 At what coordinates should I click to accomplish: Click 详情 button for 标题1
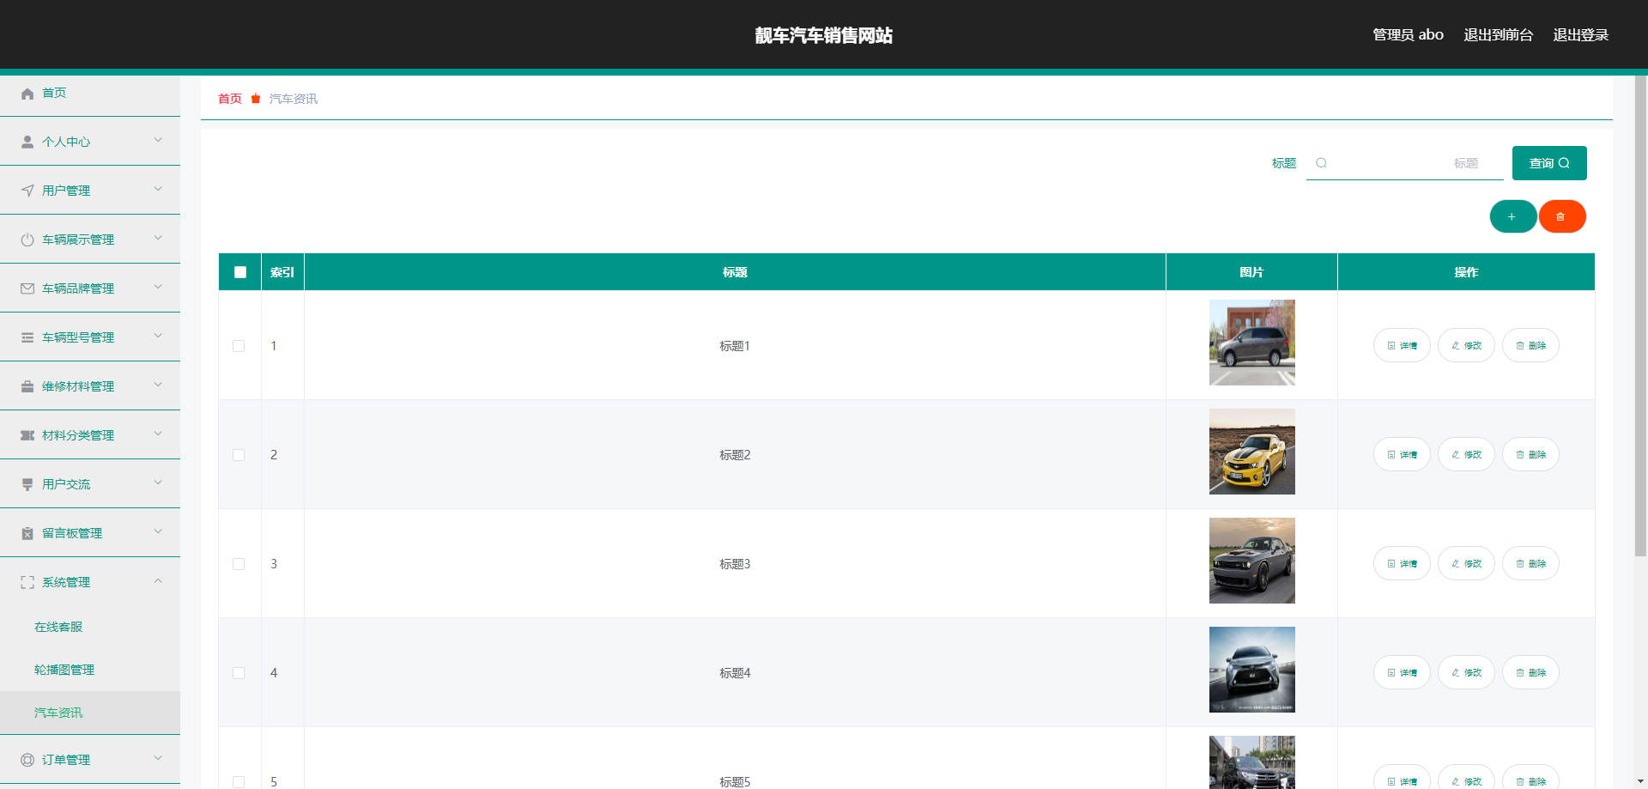pos(1402,345)
